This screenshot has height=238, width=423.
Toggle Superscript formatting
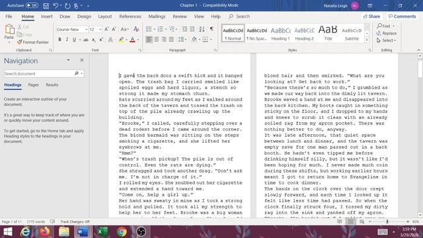coord(101,40)
